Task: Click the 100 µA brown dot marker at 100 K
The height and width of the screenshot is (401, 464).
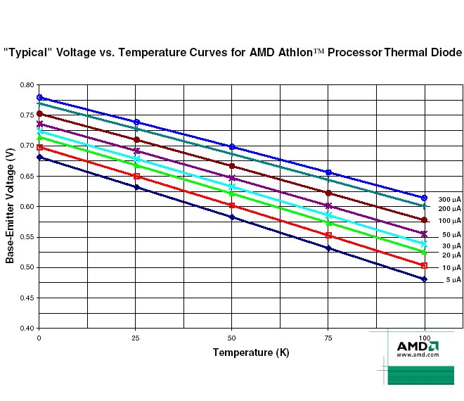Action: [424, 220]
